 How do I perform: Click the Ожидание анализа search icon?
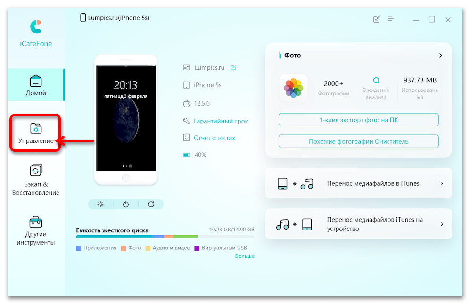(376, 80)
